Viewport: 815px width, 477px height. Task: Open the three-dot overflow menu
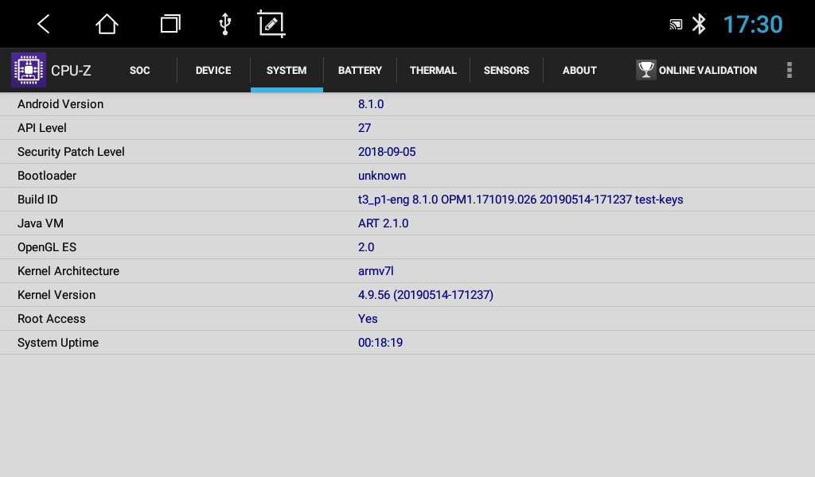click(789, 70)
